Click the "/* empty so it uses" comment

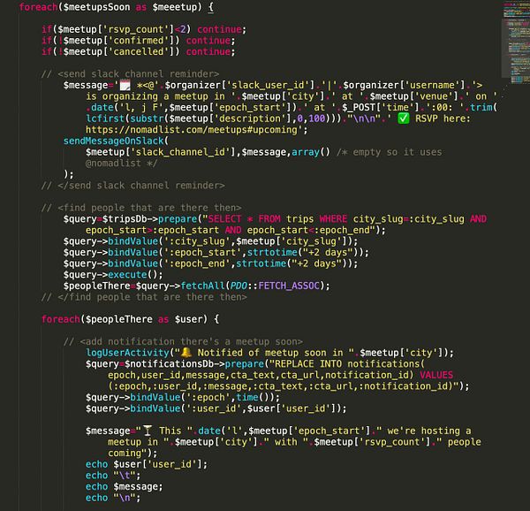[x=389, y=152]
